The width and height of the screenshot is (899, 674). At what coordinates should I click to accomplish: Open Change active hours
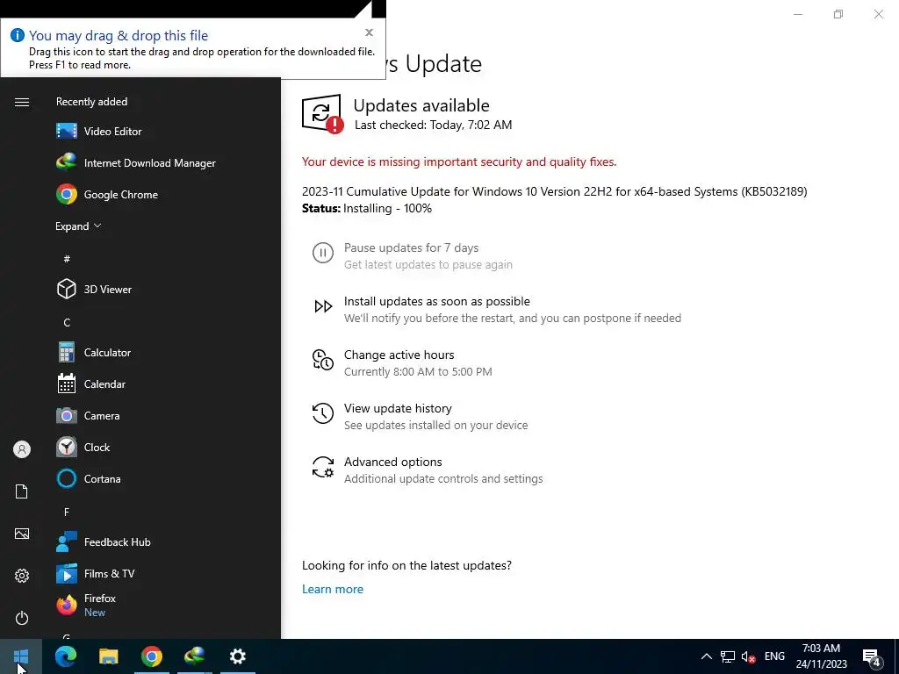[401, 362]
